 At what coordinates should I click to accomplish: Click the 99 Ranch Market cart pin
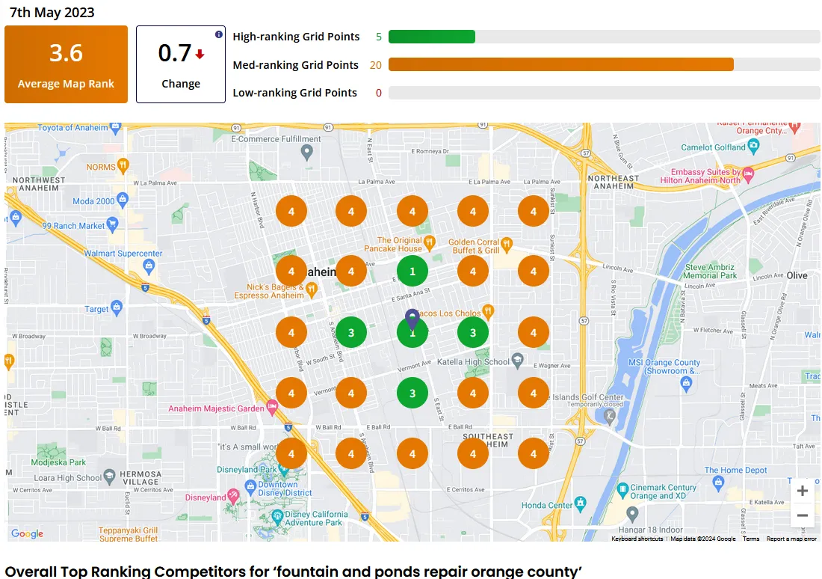click(x=111, y=224)
